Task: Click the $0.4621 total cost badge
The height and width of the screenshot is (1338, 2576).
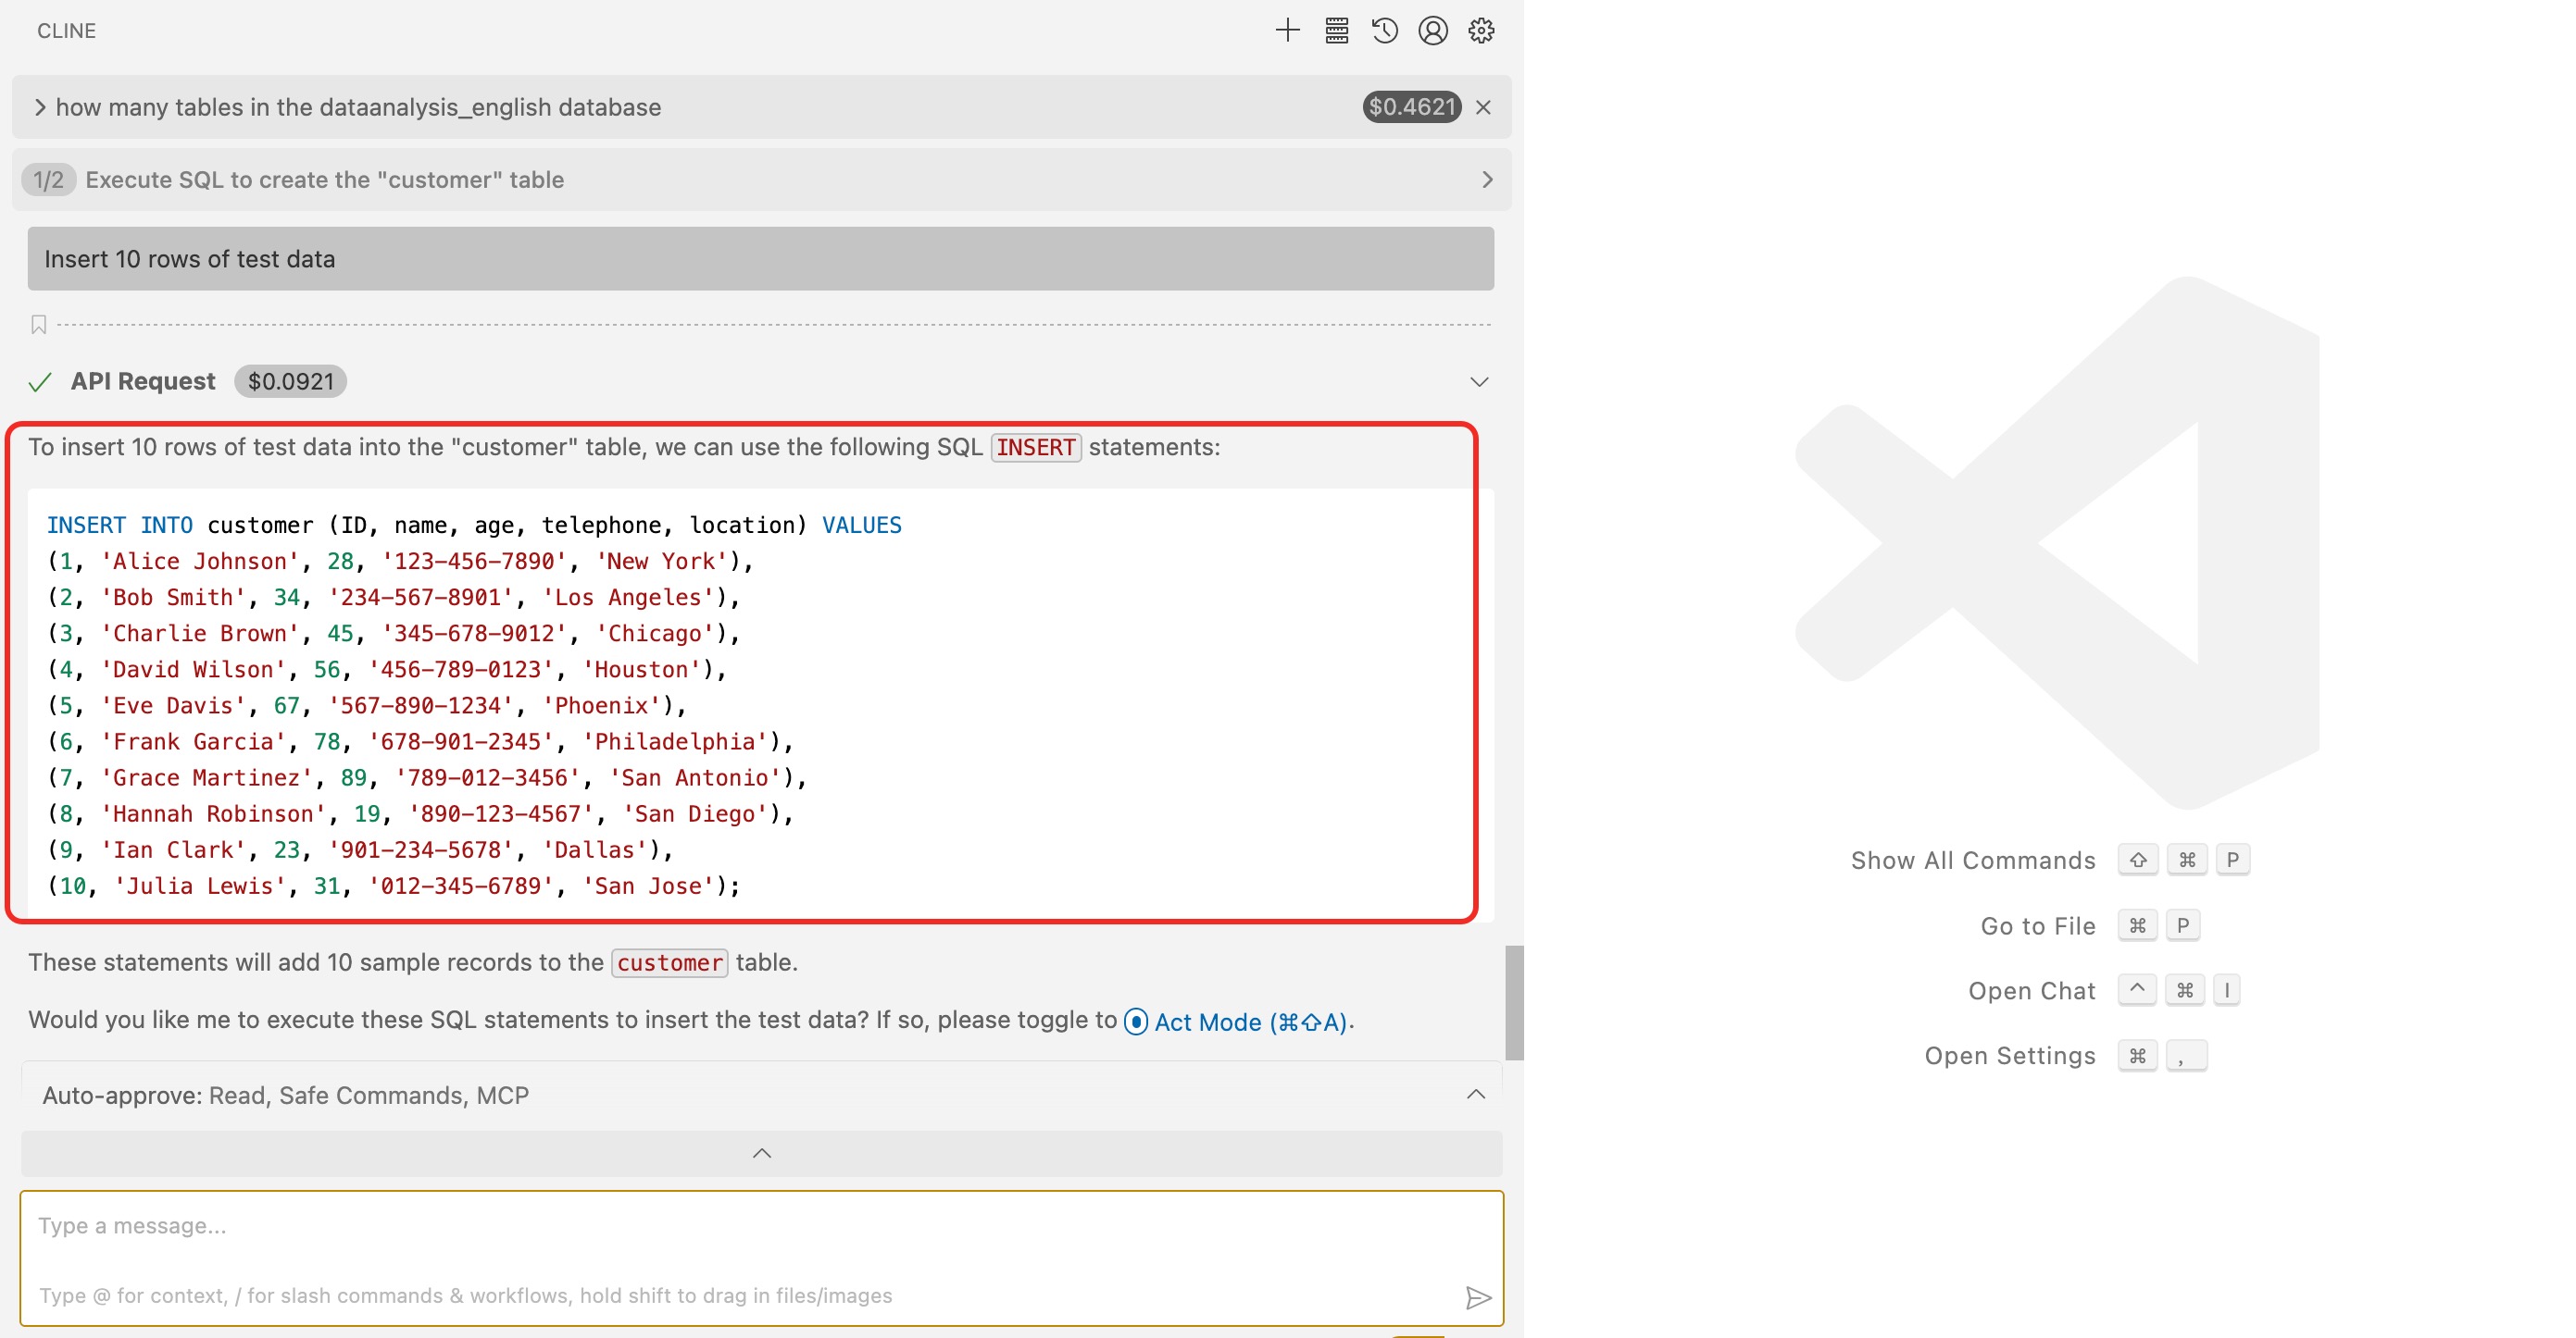Action: (x=1410, y=107)
